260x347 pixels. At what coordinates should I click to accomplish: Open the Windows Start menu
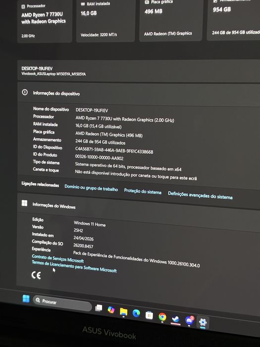26,298
